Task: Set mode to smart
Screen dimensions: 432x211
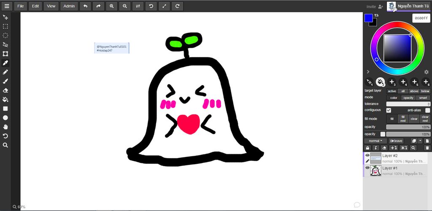Action: coord(423,98)
